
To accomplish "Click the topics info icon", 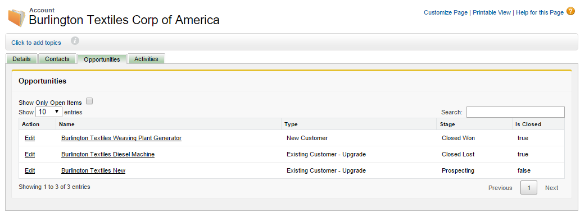I will click(75, 40).
